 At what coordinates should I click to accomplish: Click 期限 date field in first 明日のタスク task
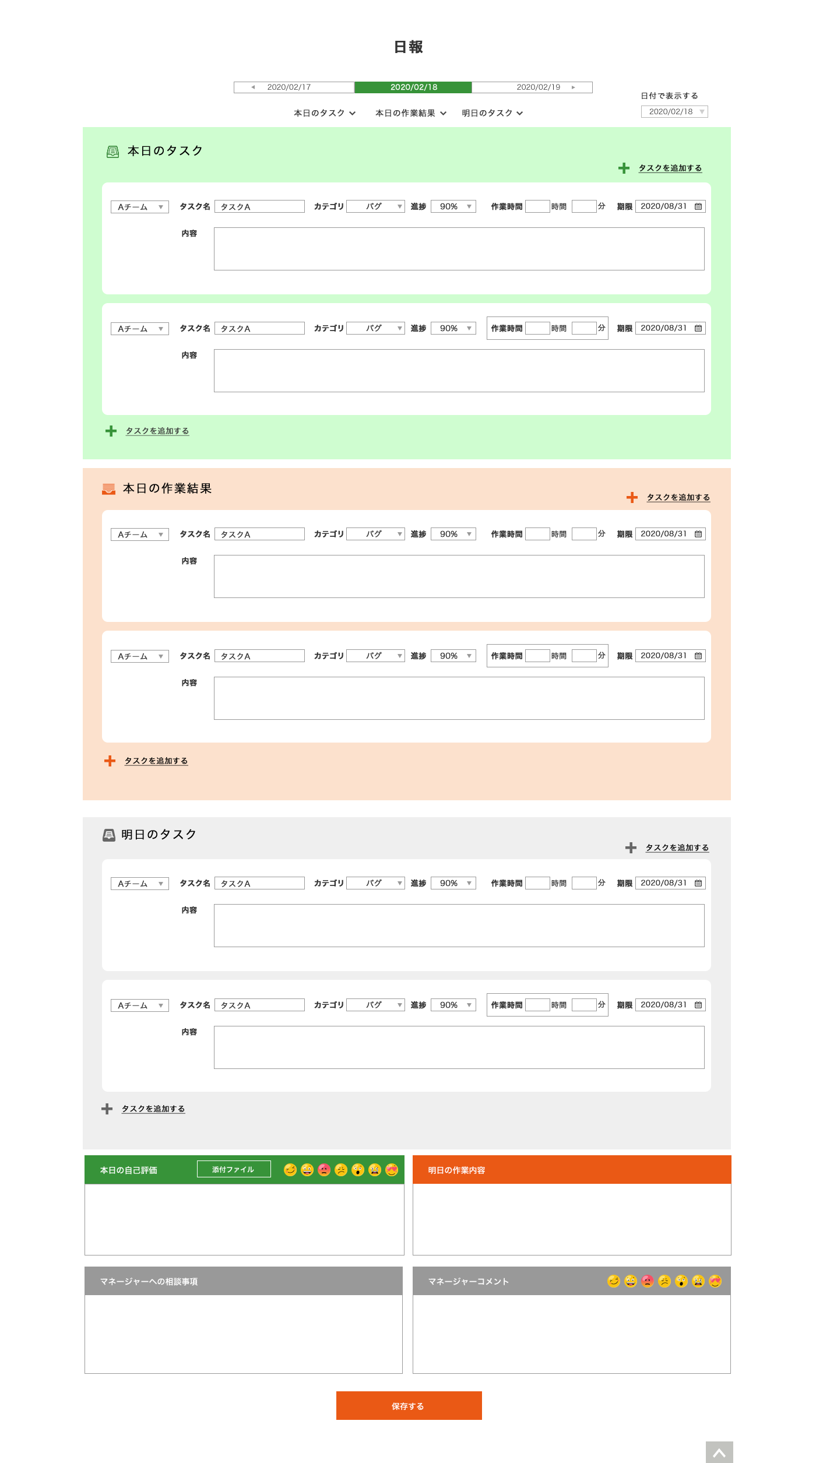click(x=670, y=883)
